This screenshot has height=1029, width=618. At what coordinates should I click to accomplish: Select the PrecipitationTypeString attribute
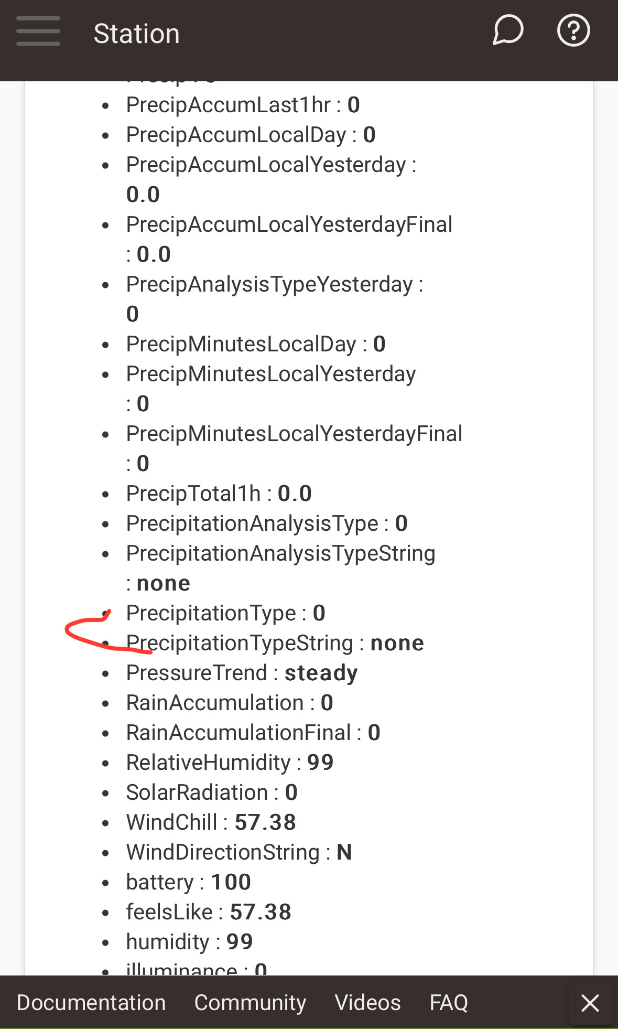coord(275,643)
